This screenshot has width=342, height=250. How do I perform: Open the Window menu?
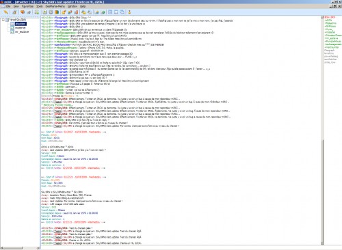pyautogui.click(x=73, y=6)
